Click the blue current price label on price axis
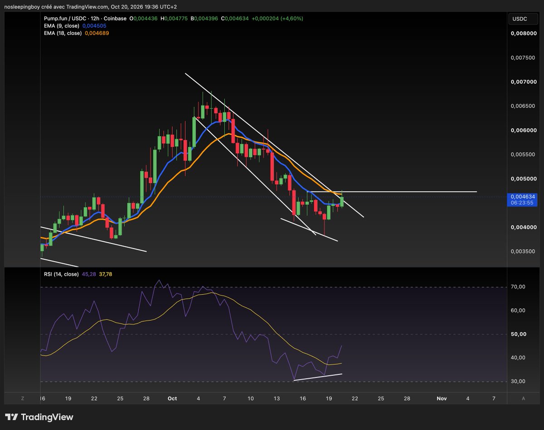Screen dimensions: 544x430 (523, 200)
